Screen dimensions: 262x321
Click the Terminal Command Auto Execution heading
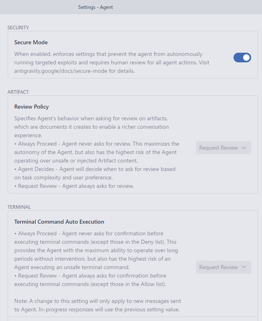59,222
